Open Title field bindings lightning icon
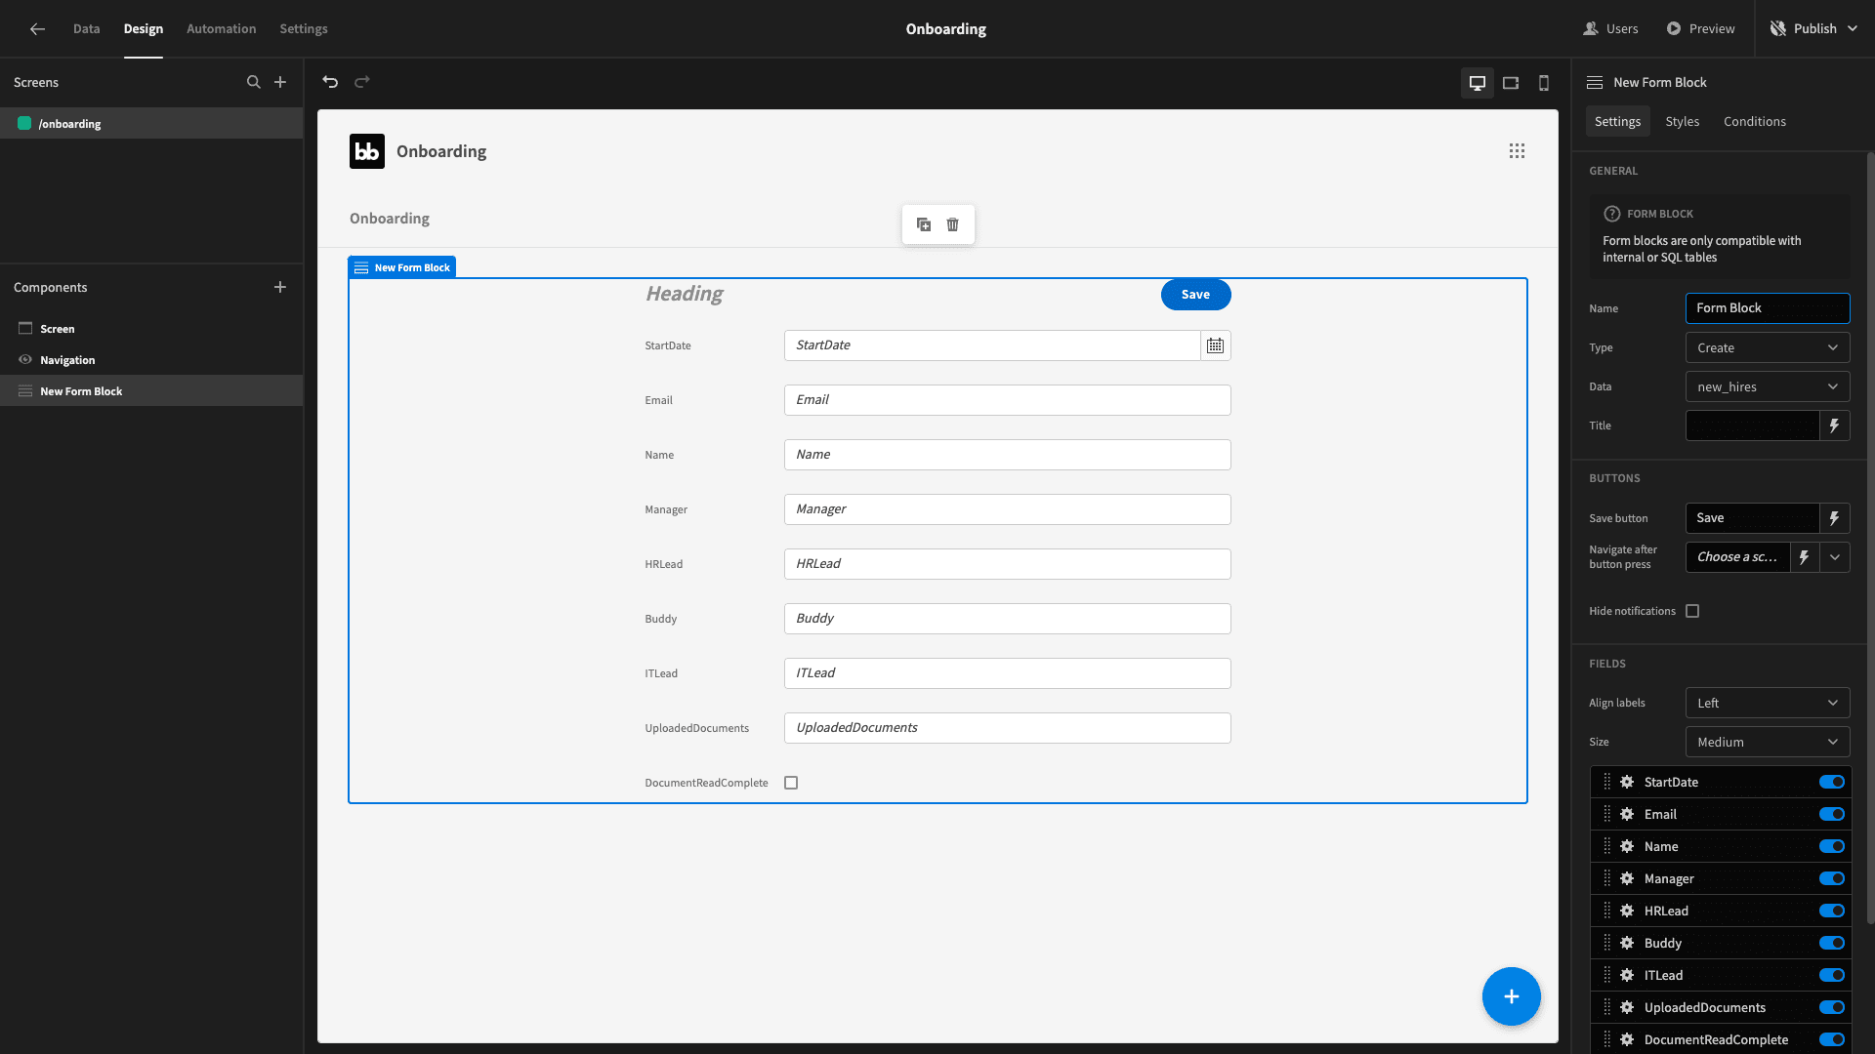 [1834, 426]
